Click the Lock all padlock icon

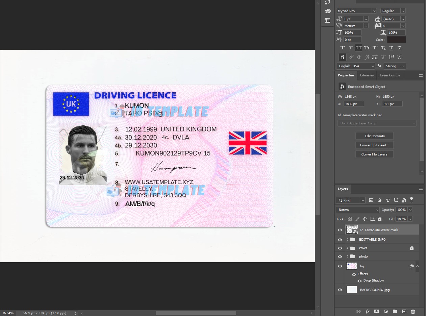[x=379, y=219]
